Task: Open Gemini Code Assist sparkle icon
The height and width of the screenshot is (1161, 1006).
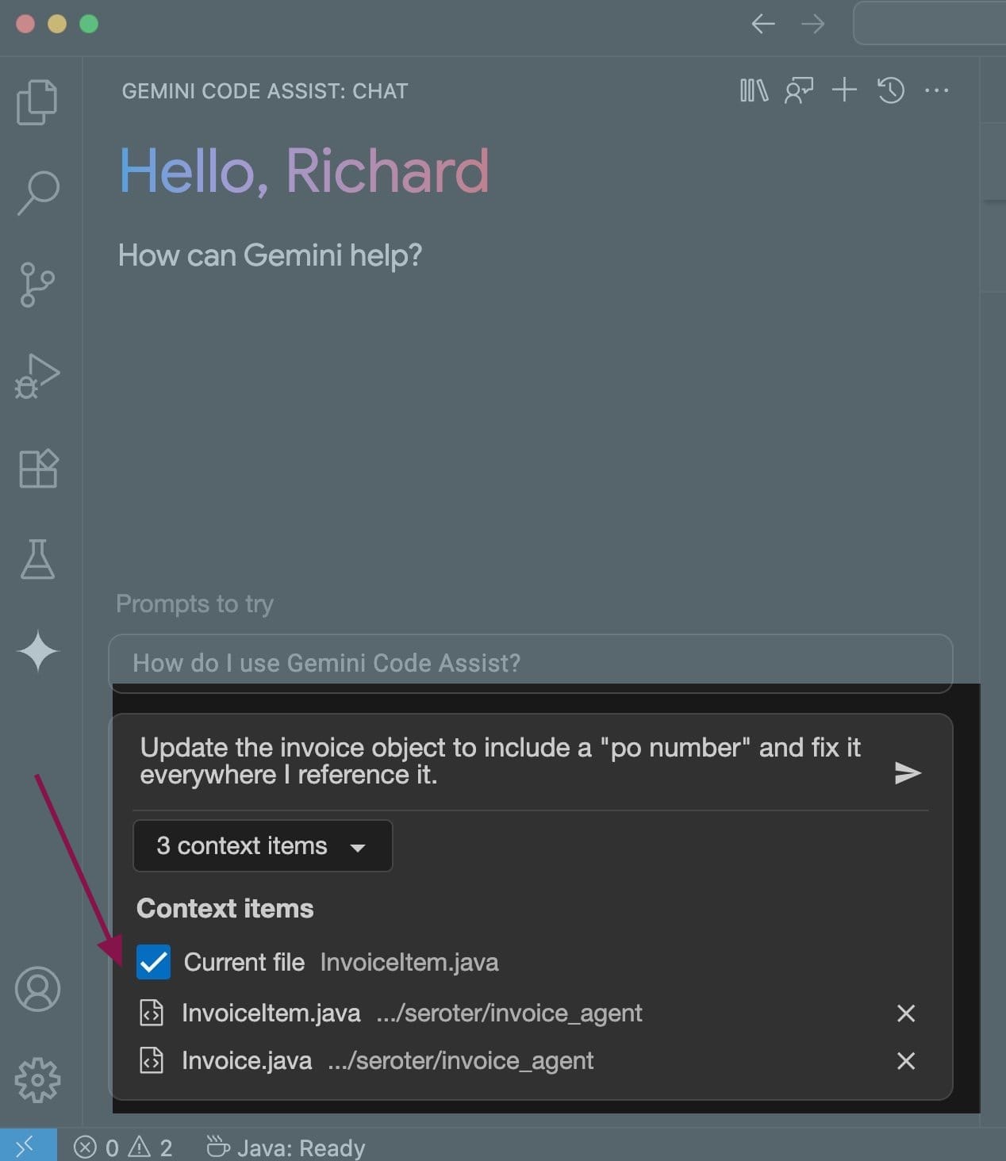Action: point(37,651)
